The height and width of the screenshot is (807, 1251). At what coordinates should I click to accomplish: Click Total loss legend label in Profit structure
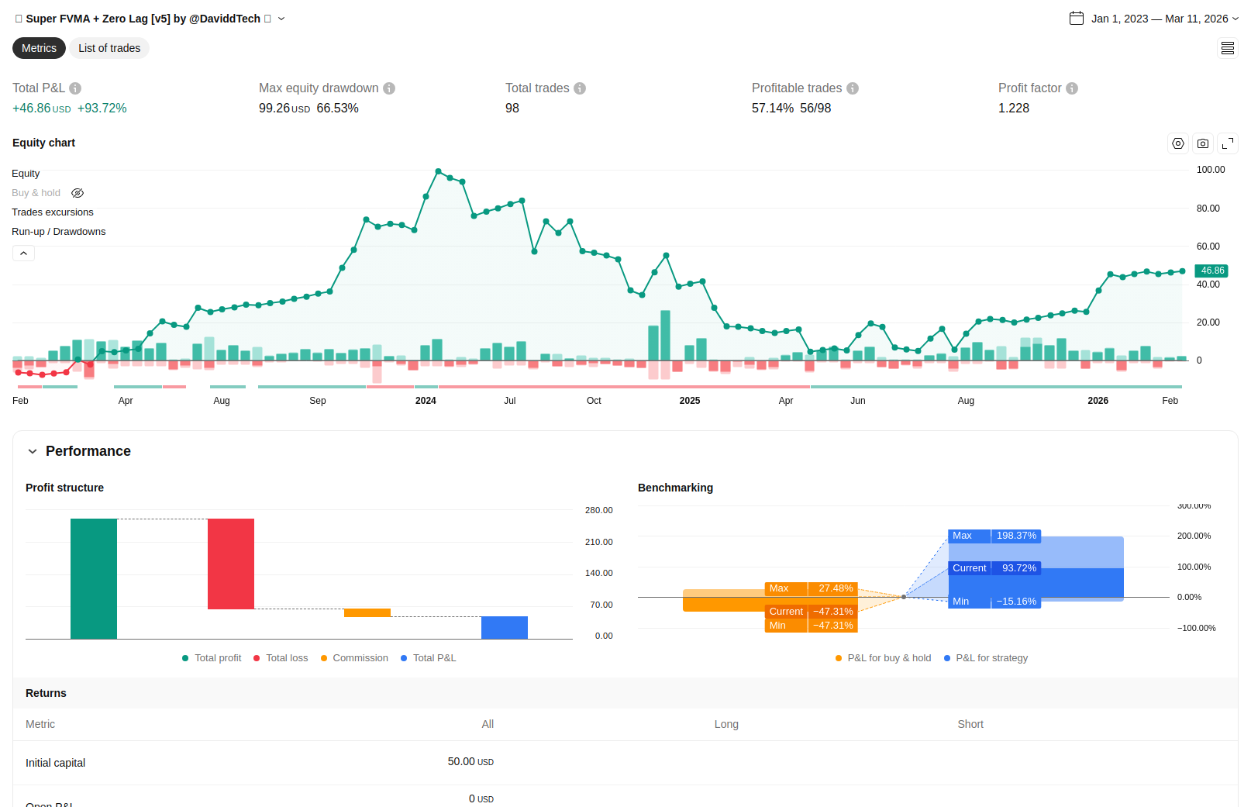tap(287, 658)
